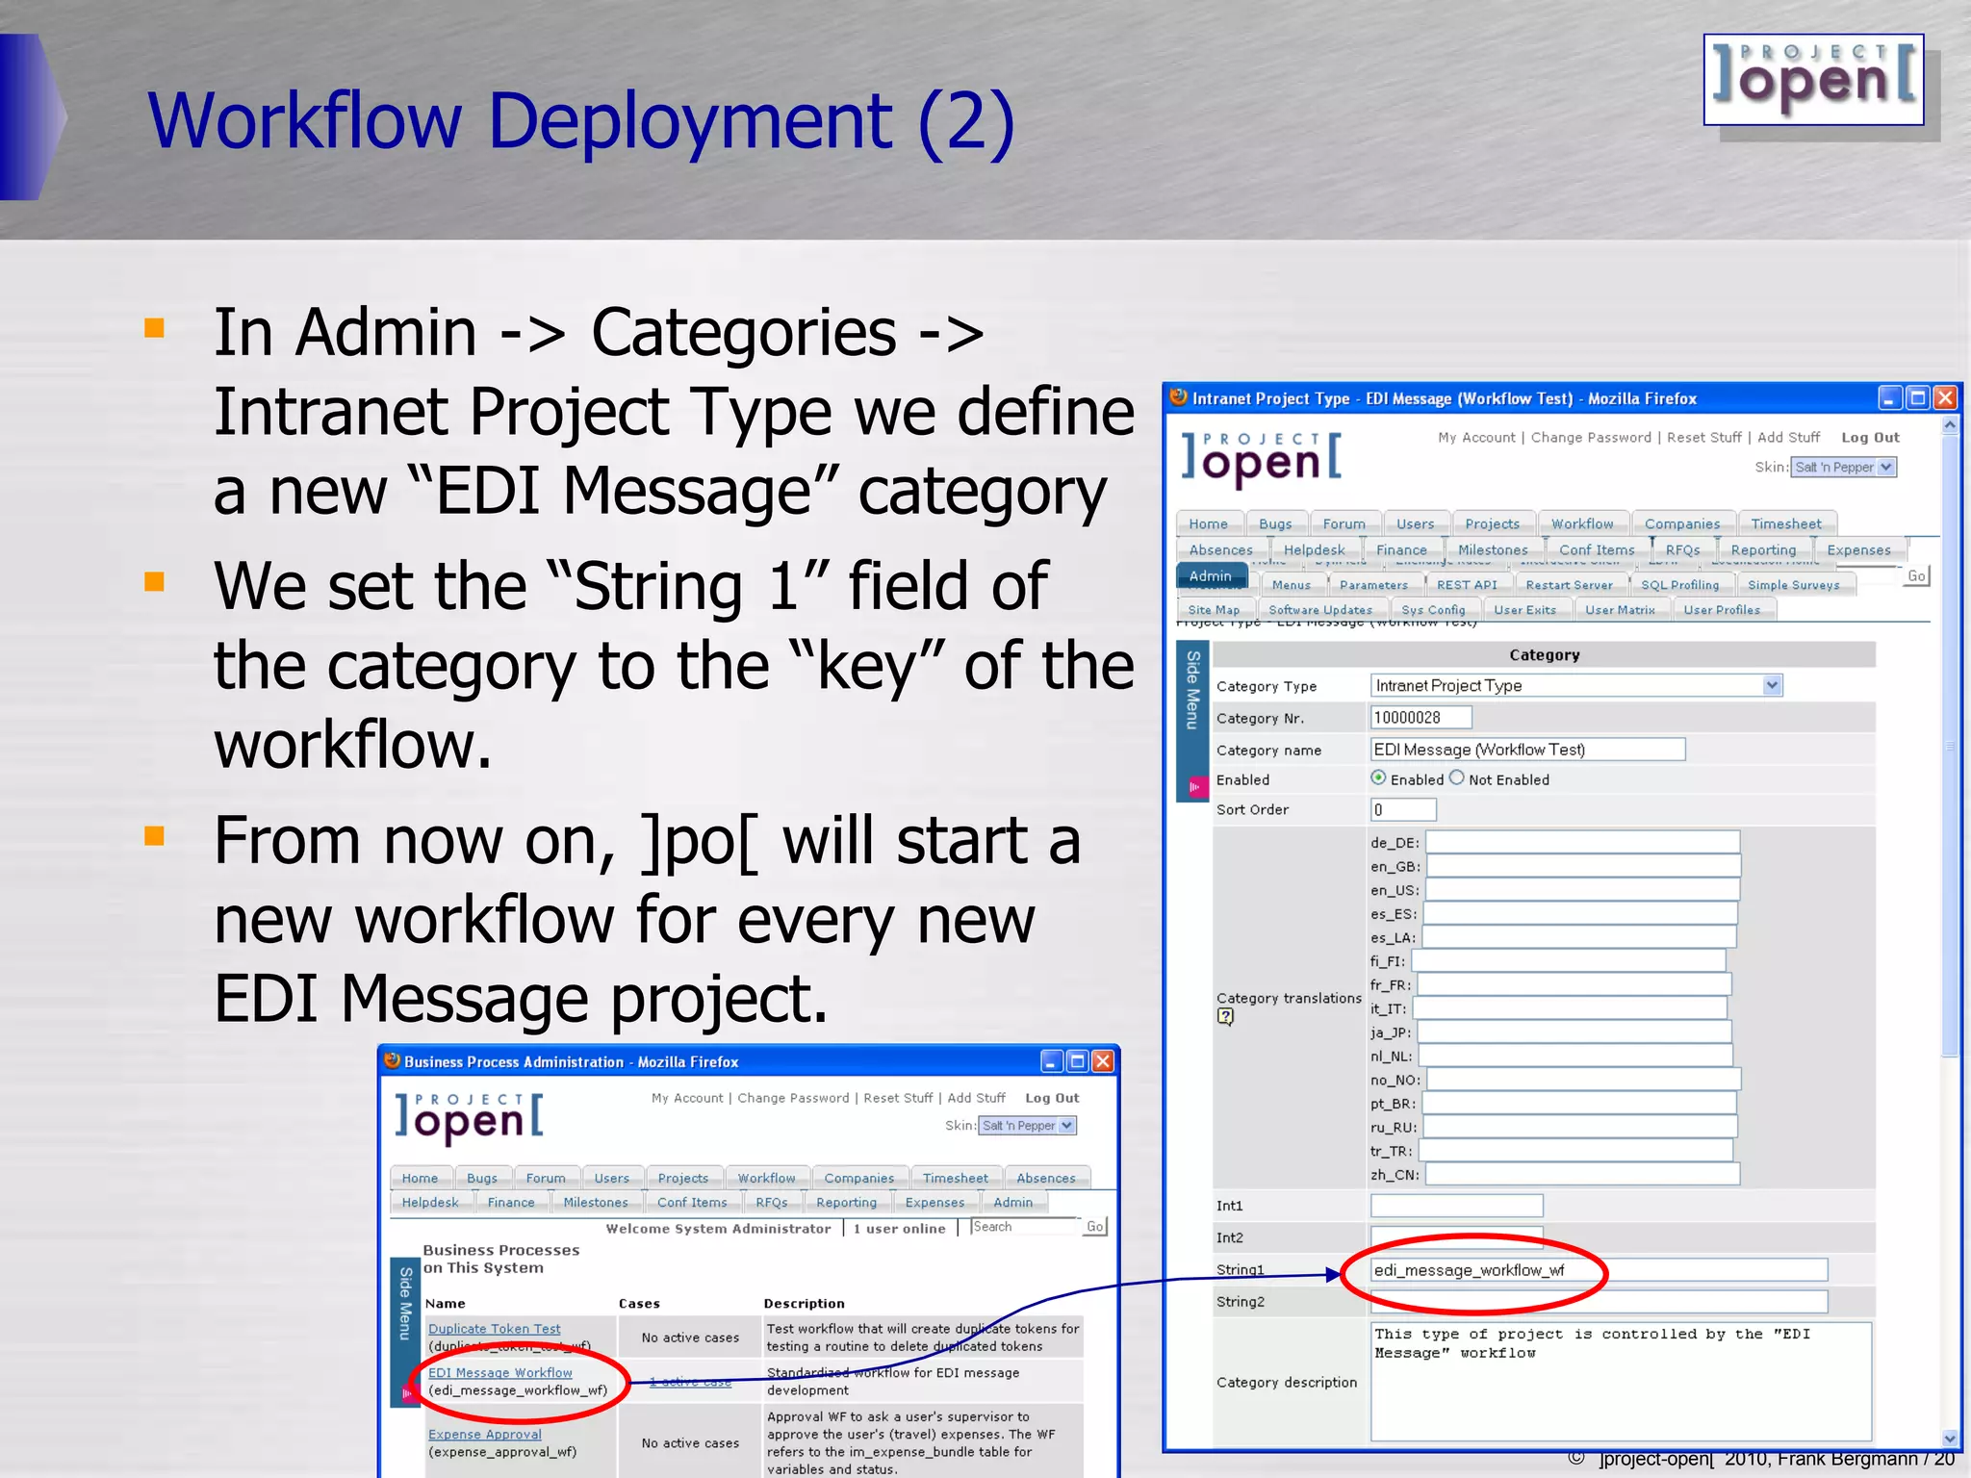The image size is (1971, 1478).
Task: Open the Conf Items tab in the Business Process window
Action: pyautogui.click(x=692, y=1202)
